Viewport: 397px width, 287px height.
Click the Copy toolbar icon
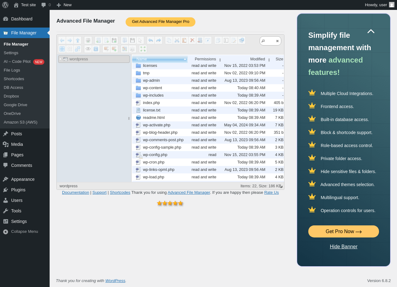(x=169, y=40)
